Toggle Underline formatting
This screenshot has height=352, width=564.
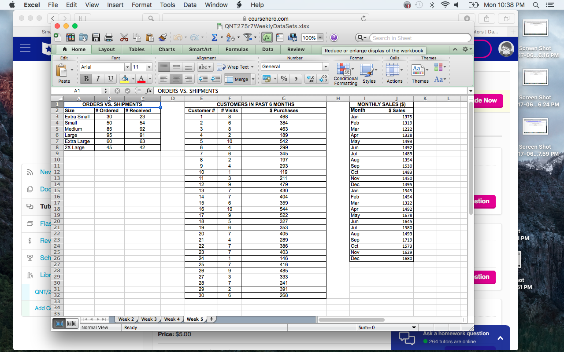(110, 79)
